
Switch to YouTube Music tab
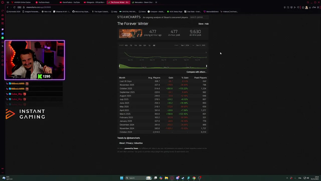point(43,2)
